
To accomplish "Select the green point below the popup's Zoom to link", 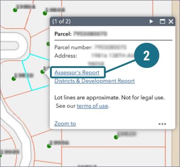I will coord(49,146).
